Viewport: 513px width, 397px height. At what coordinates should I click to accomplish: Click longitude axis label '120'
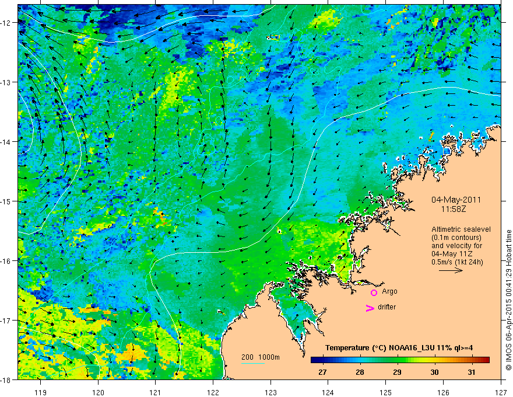[98, 392]
